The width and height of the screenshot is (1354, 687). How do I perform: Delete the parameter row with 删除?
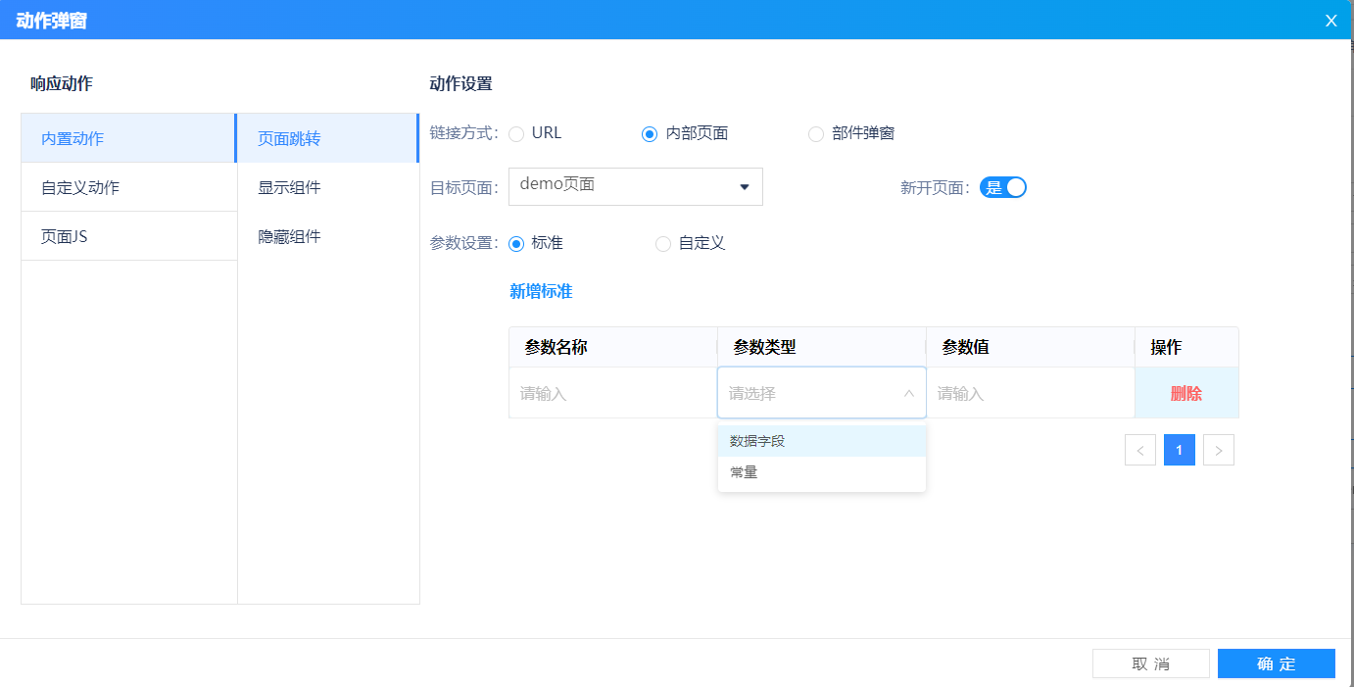[x=1185, y=394]
